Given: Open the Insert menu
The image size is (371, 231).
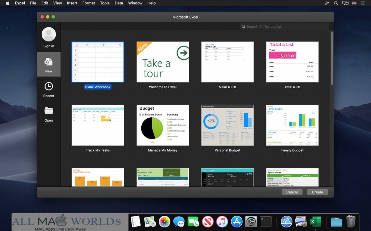Looking at the screenshot, I should pos(72,3).
